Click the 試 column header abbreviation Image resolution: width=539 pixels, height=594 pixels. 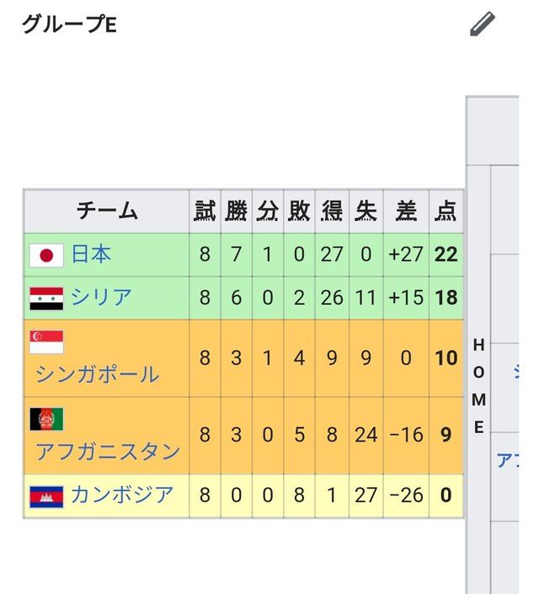(x=205, y=211)
